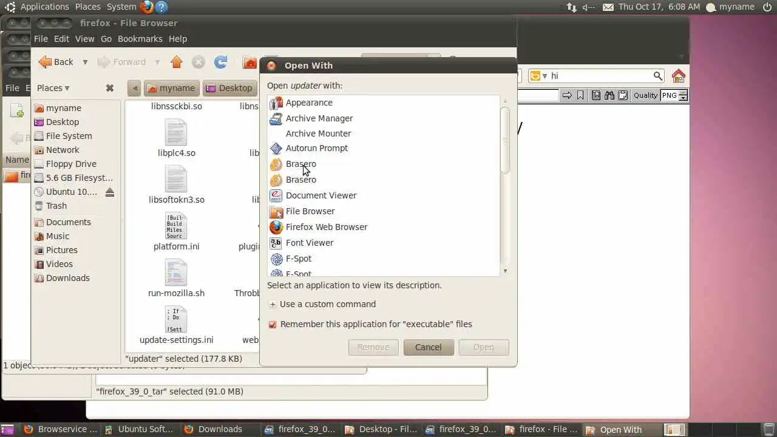Click the myname path bar button

click(x=171, y=88)
